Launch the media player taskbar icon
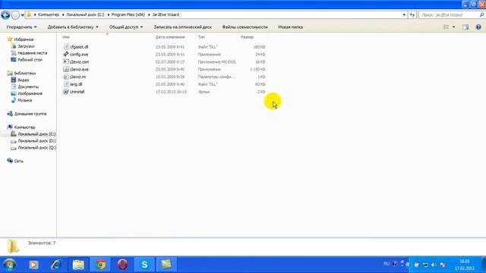 33,265
